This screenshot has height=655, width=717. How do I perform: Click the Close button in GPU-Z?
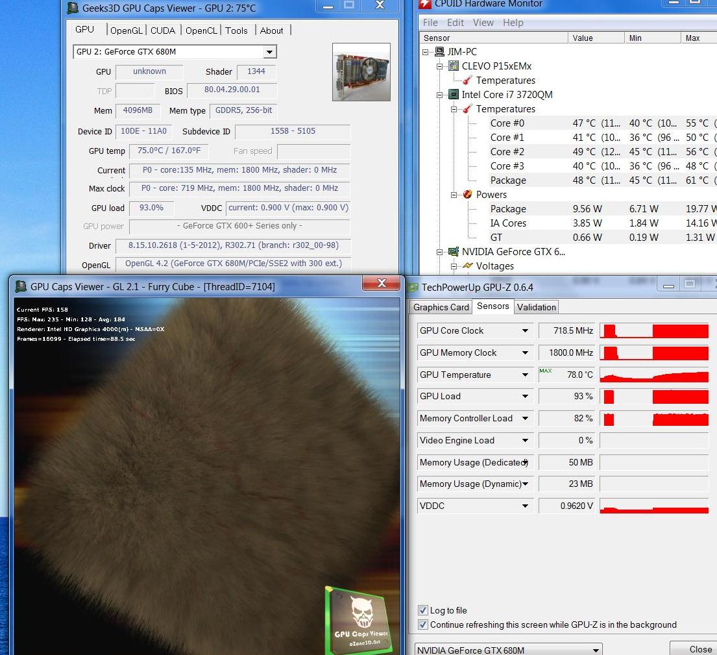point(694,649)
